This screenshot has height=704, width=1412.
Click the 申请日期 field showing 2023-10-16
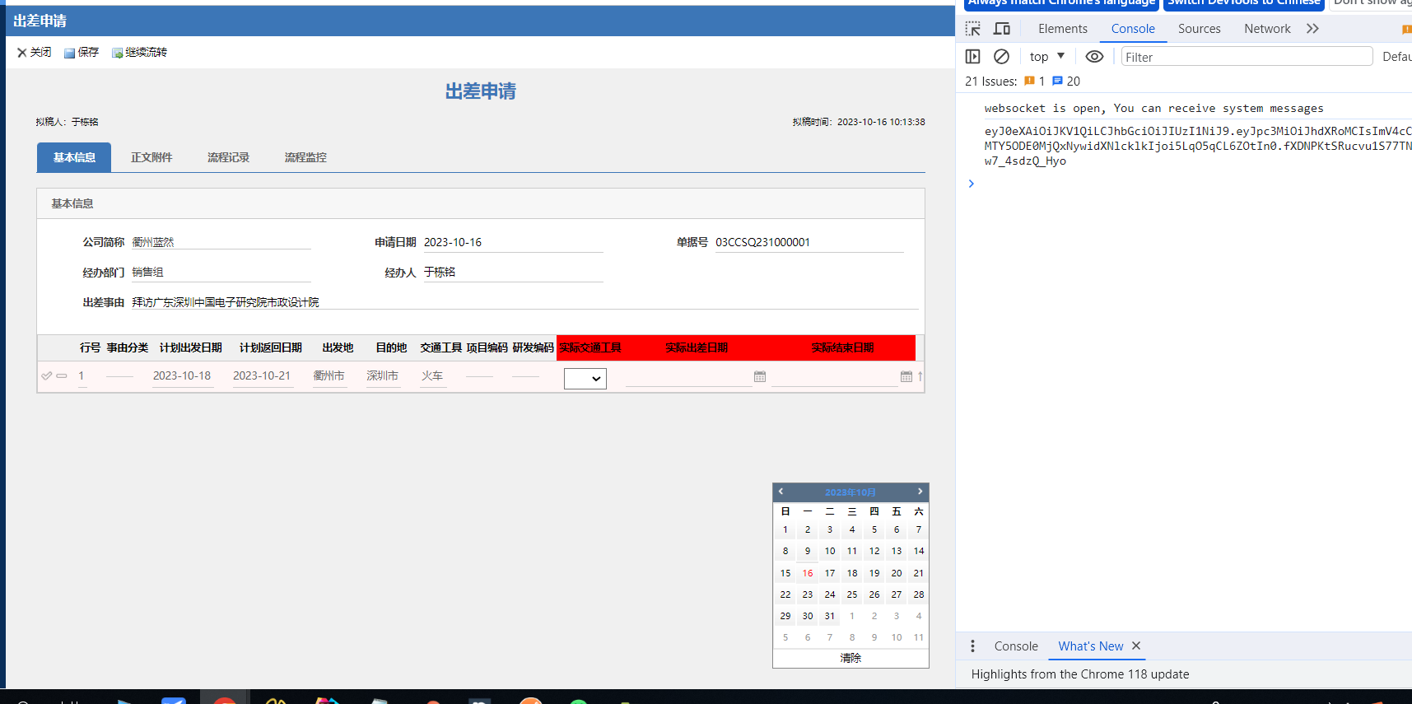click(513, 242)
